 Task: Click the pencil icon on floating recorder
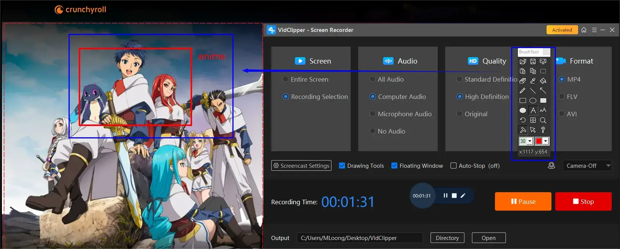[x=463, y=196]
